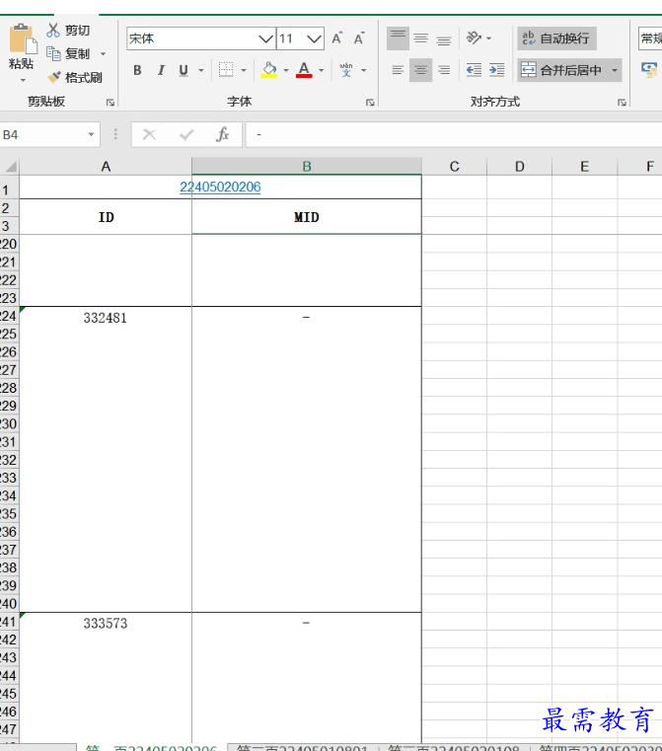Click the Name Box showing B4
The width and height of the screenshot is (662, 751).
(42, 135)
